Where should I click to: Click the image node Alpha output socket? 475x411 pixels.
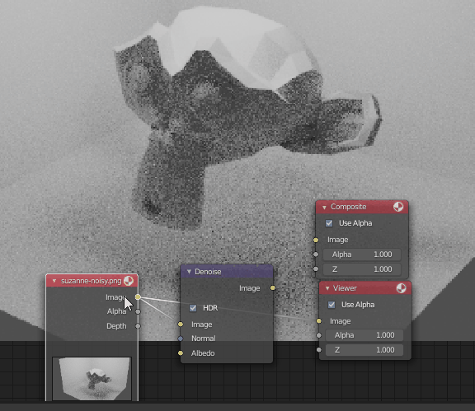[138, 311]
